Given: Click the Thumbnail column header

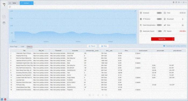Looking at the screenshot, I should pos(58,51).
